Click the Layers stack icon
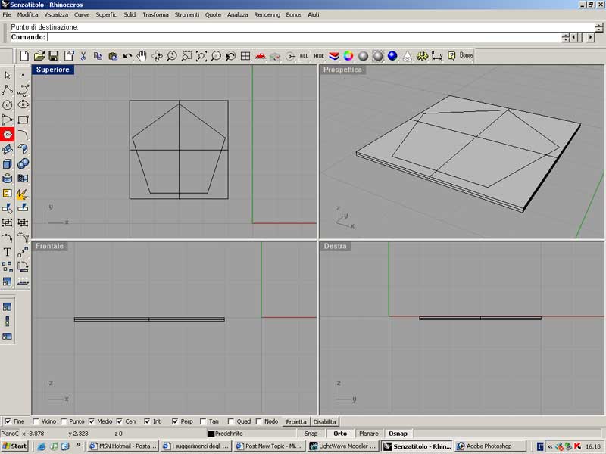The height and width of the screenshot is (454, 606). [334, 56]
